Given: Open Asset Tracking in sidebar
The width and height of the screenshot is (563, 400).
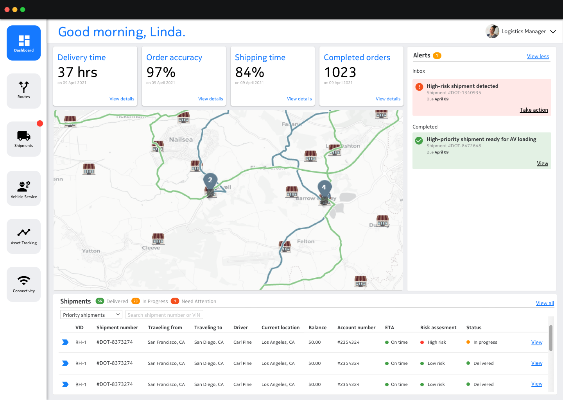Looking at the screenshot, I should [x=23, y=236].
